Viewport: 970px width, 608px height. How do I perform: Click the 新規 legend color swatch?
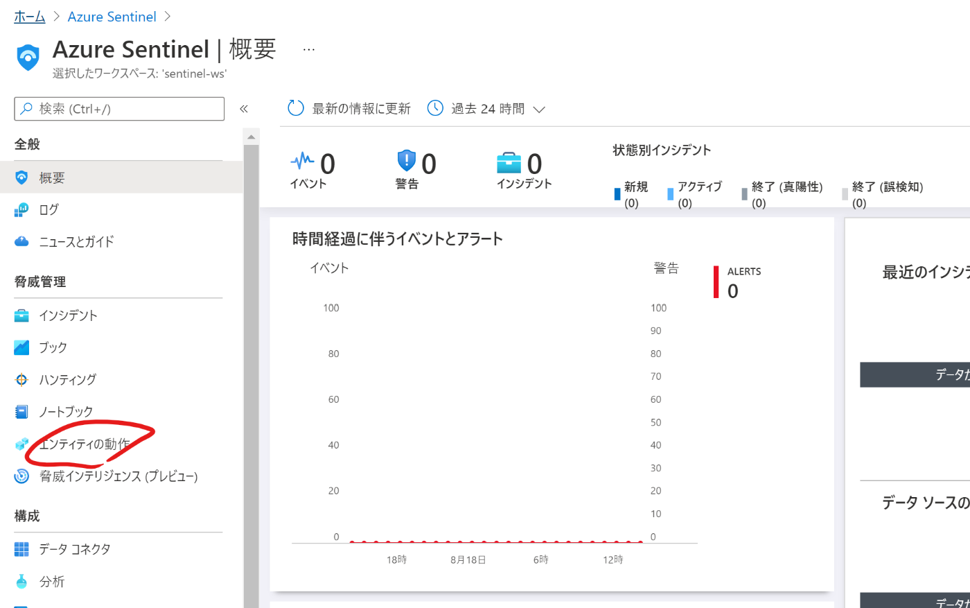point(617,194)
